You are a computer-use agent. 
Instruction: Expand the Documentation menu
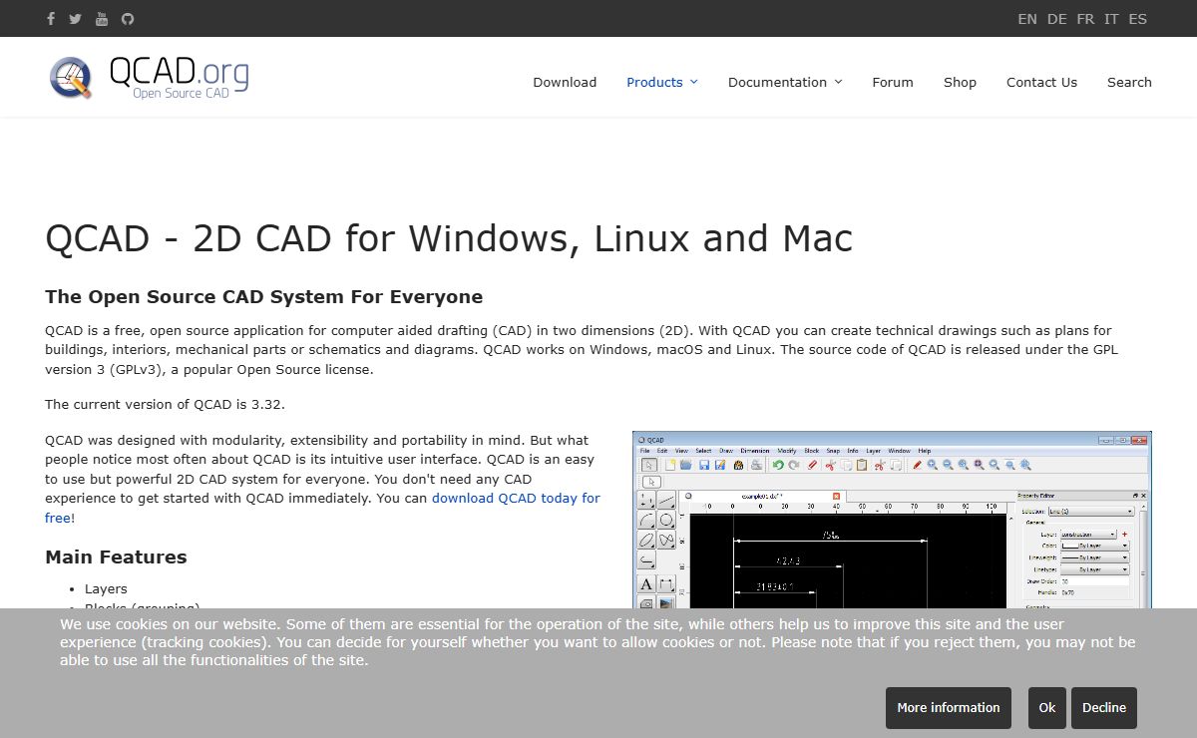[x=785, y=83]
